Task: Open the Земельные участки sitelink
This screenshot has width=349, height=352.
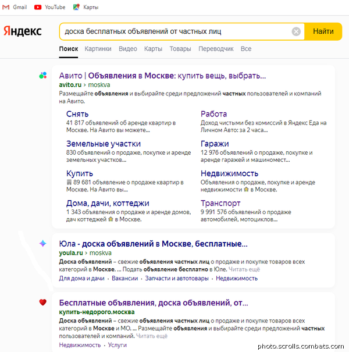Action: pyautogui.click(x=104, y=144)
